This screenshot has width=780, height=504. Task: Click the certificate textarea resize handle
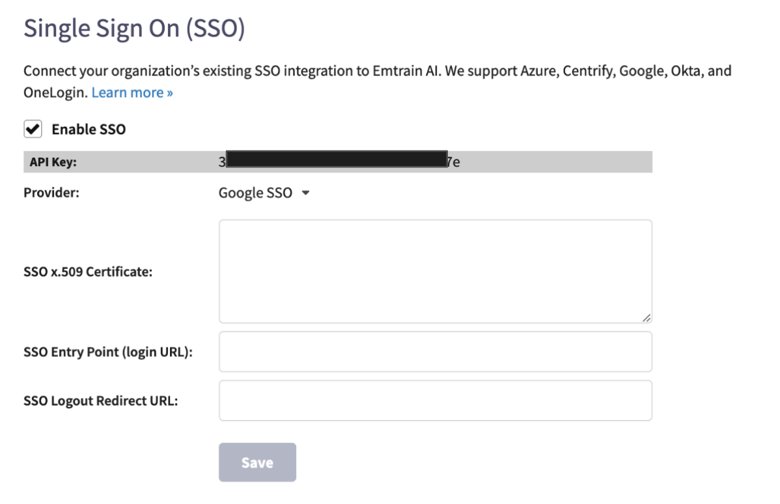[647, 317]
